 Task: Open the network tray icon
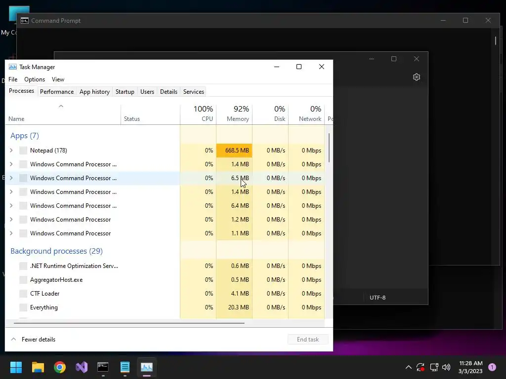pos(434,367)
